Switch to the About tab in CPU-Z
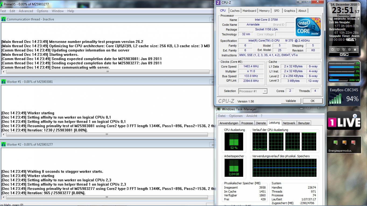The height and width of the screenshot is (206, 367). click(302, 11)
